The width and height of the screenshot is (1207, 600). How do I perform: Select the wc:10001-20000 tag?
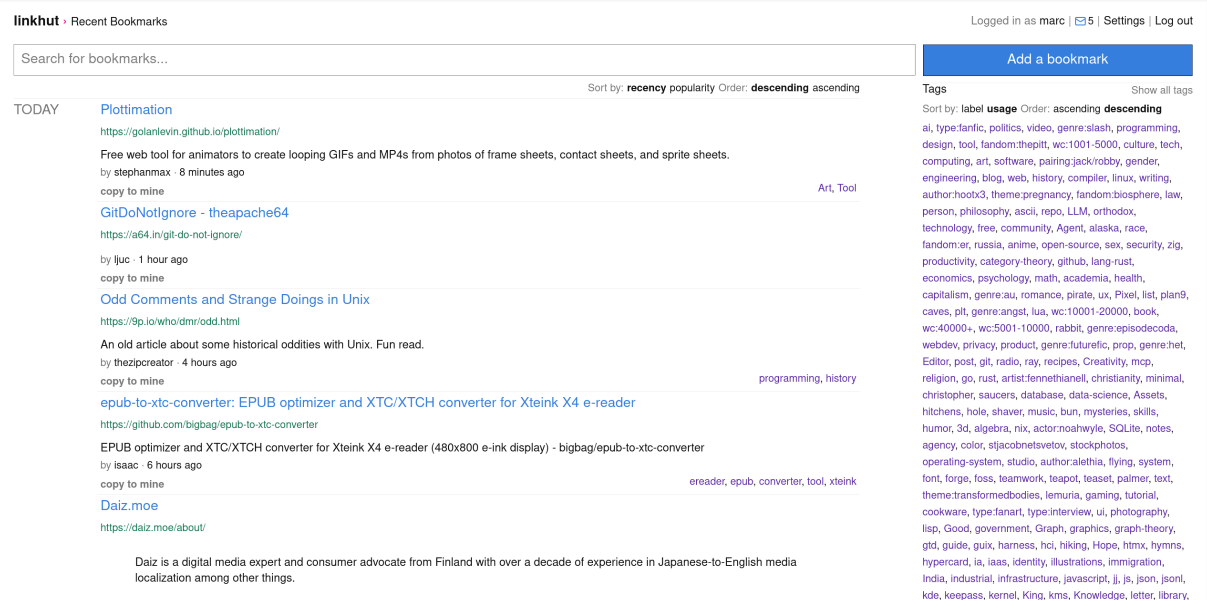click(x=1089, y=311)
